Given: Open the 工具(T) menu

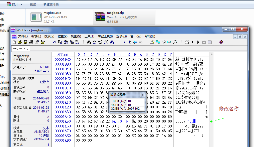Looking at the screenshot, I should [89, 36].
